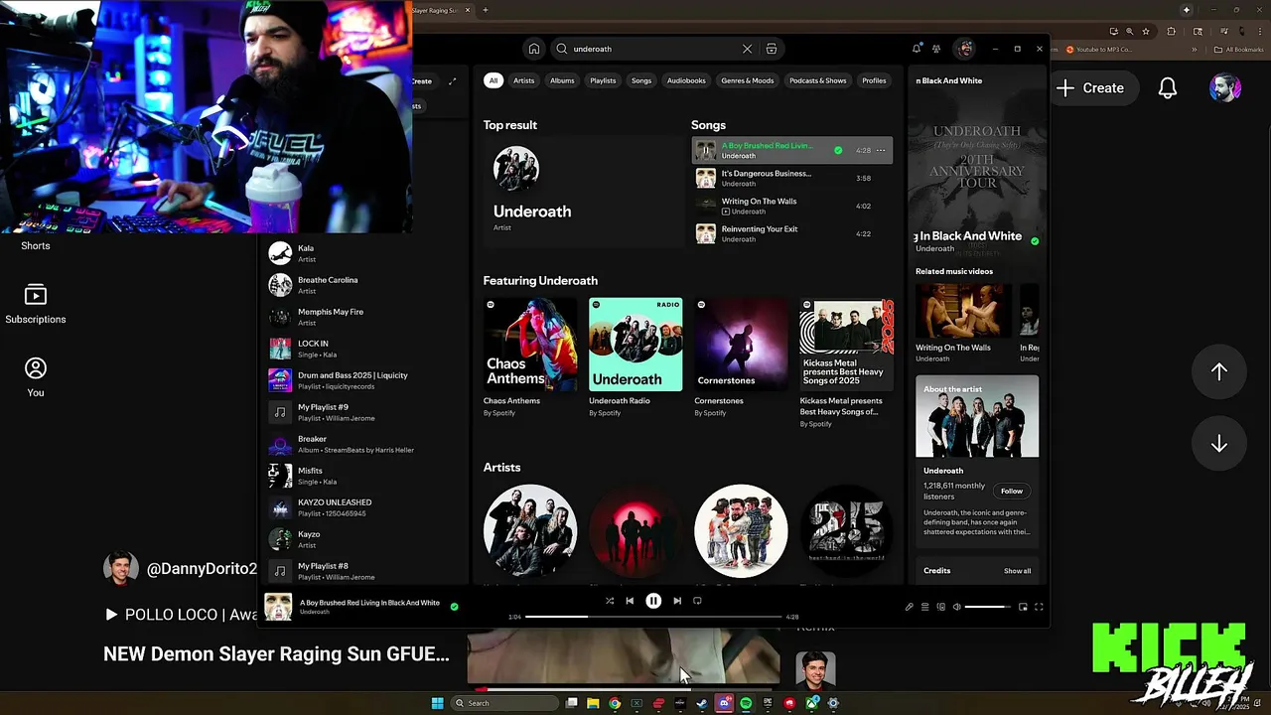Viewport: 1271px width, 715px height.
Task: Expand Your Library panel
Action: point(453,81)
